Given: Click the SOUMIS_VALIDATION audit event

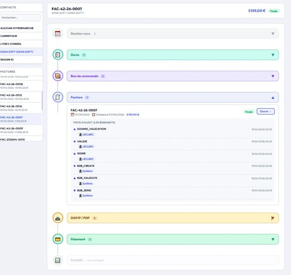Looking at the screenshot, I should [92, 129].
